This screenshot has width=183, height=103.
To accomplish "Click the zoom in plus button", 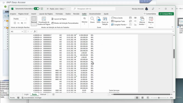I will pyautogui.click(x=168, y=98).
